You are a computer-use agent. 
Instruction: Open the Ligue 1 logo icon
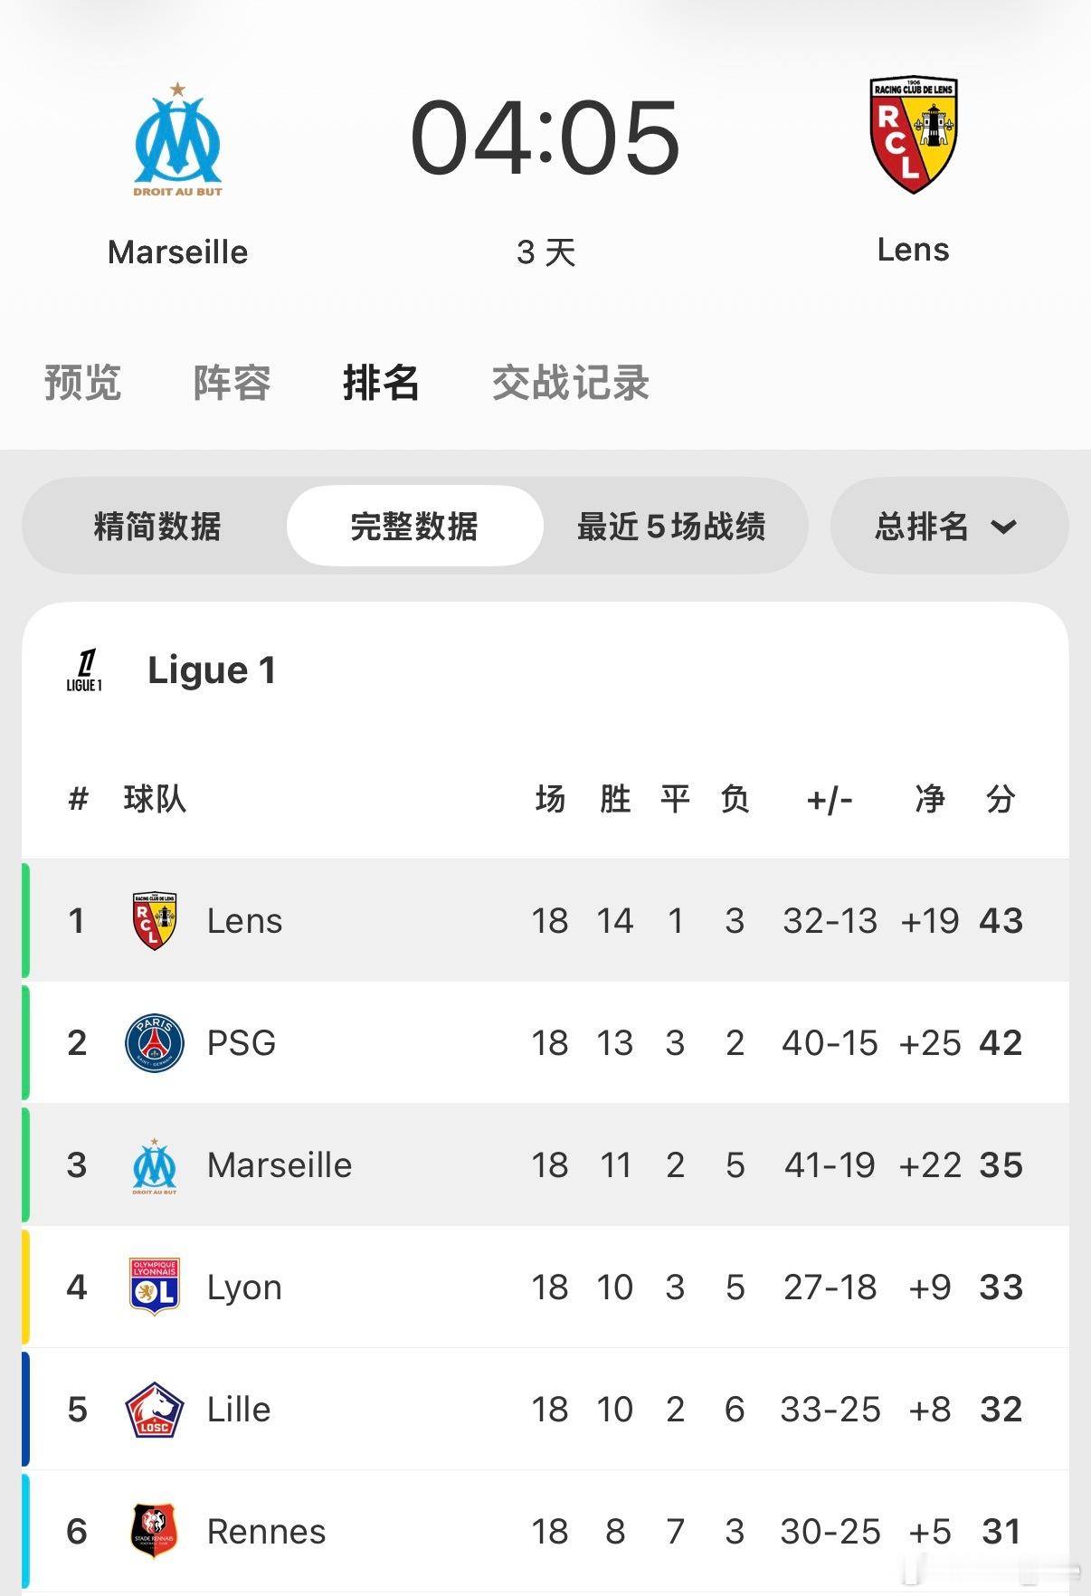coord(84,670)
